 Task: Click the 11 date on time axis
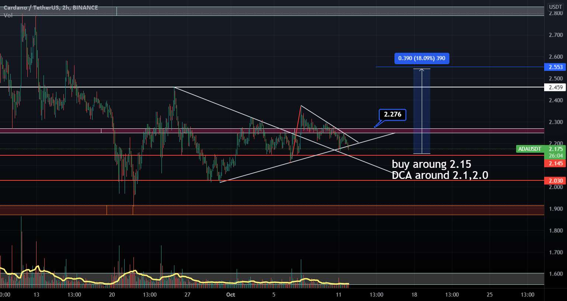click(339, 295)
